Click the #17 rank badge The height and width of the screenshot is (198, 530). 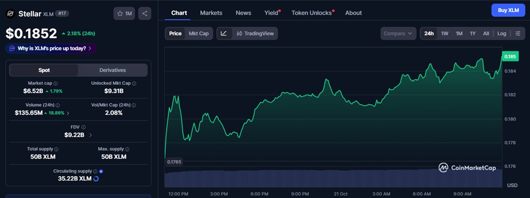pos(62,13)
